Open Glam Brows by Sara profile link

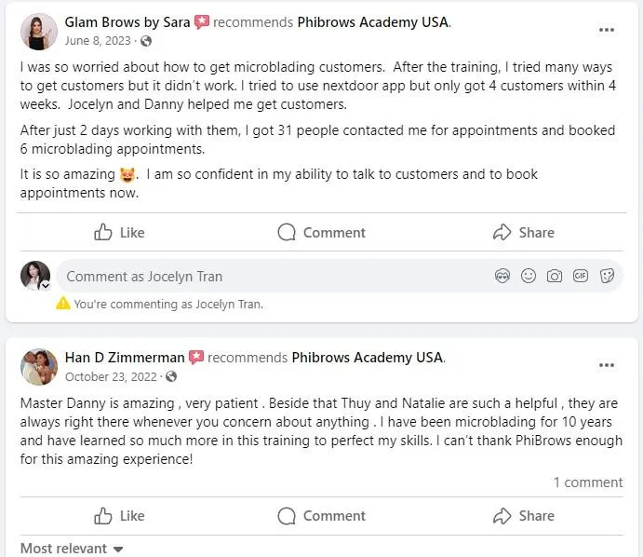(x=127, y=21)
